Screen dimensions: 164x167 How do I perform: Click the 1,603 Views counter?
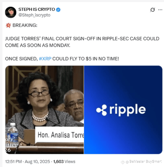[64, 162]
